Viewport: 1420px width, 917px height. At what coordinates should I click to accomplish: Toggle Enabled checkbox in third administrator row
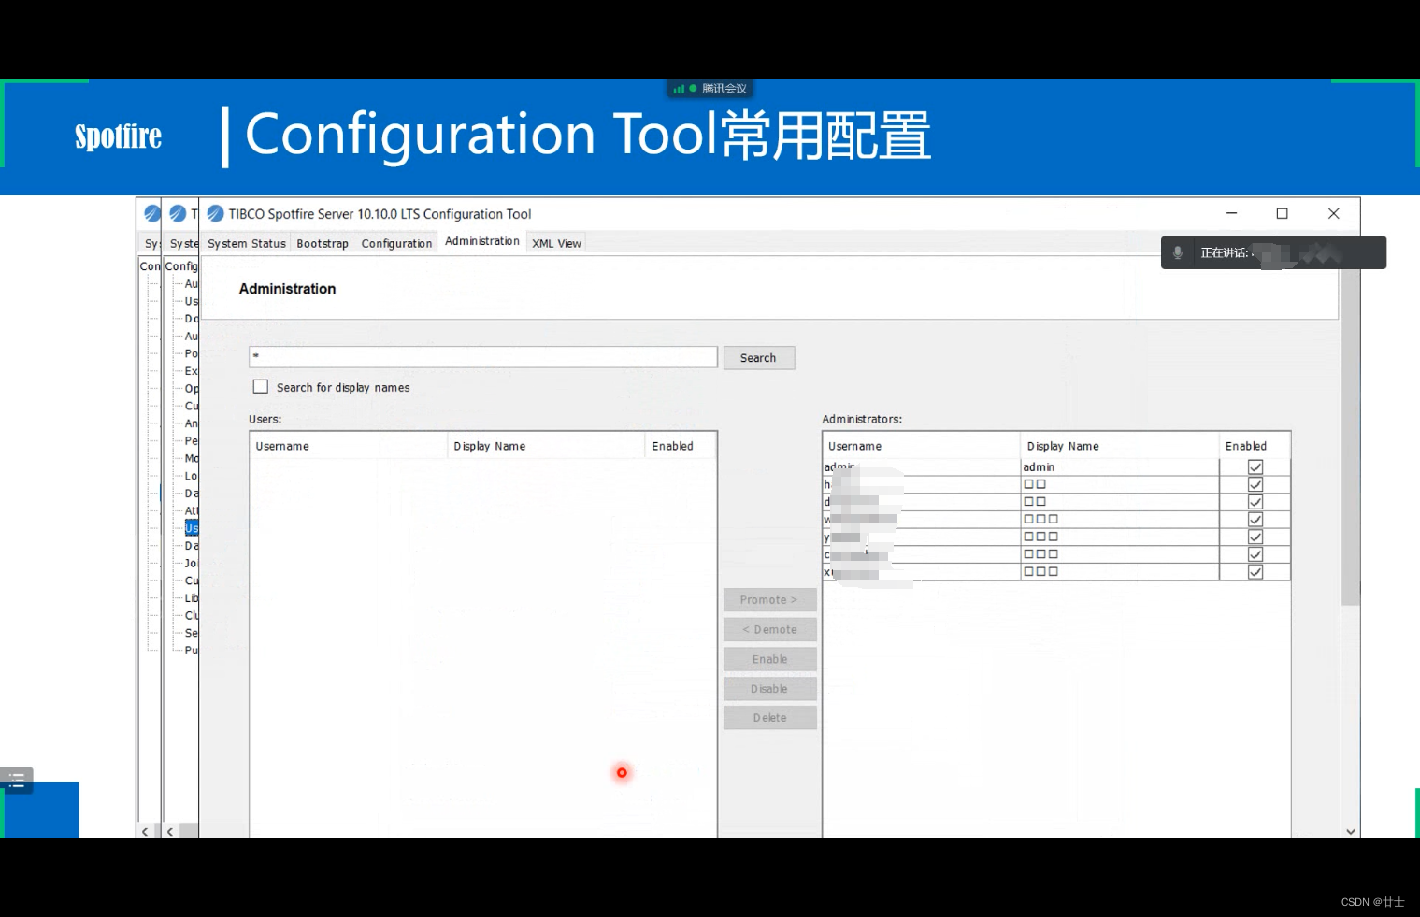pyautogui.click(x=1255, y=502)
